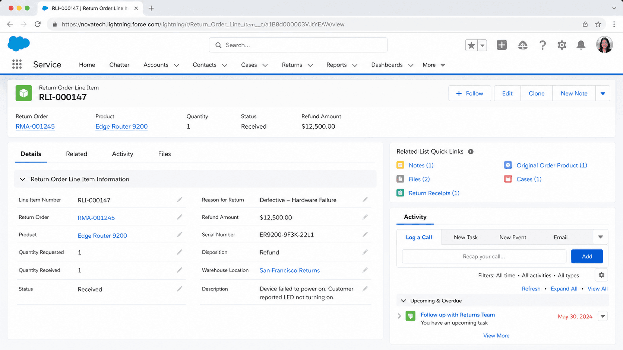The width and height of the screenshot is (623, 350).
Task: Open the Return Receipts (1) quick link
Action: [434, 193]
